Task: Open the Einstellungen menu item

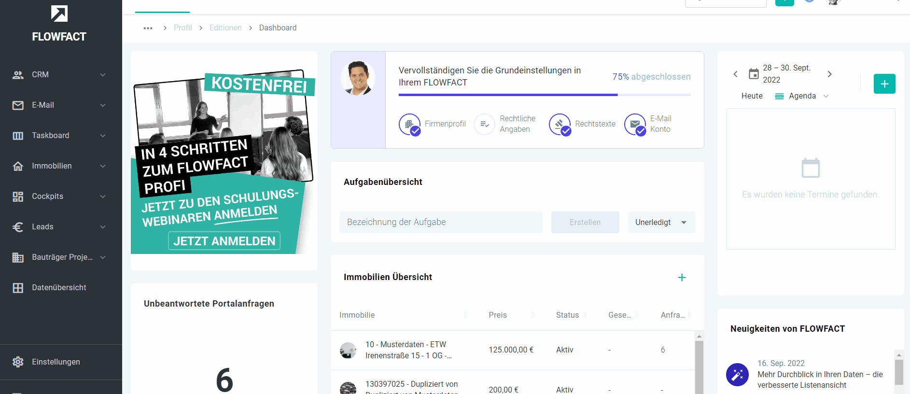Action: (61, 362)
